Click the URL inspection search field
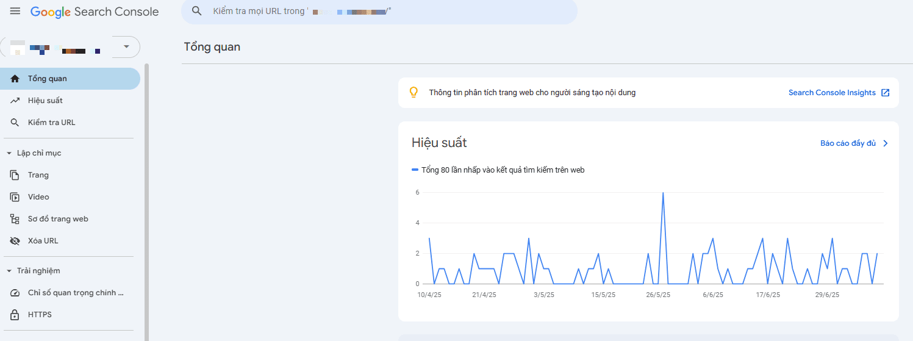Image resolution: width=913 pixels, height=341 pixels. pyautogui.click(x=379, y=11)
